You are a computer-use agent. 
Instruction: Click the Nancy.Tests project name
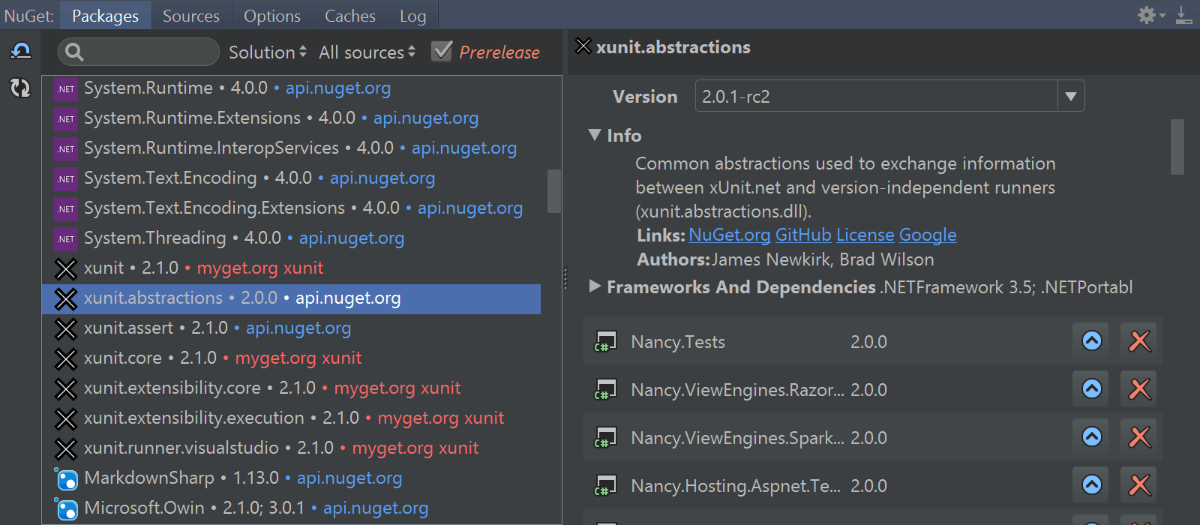(x=678, y=342)
